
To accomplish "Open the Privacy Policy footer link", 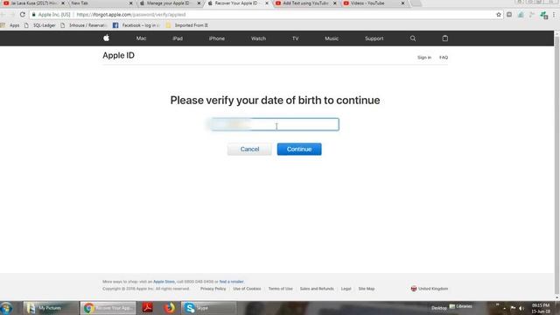I will click(213, 289).
